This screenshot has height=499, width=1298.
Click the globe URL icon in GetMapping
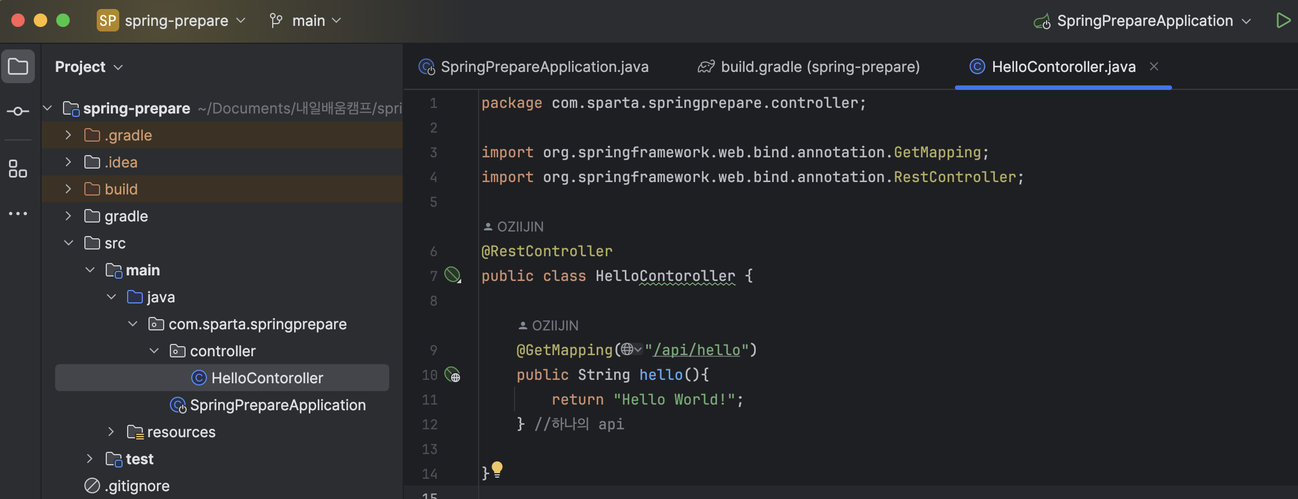click(627, 350)
